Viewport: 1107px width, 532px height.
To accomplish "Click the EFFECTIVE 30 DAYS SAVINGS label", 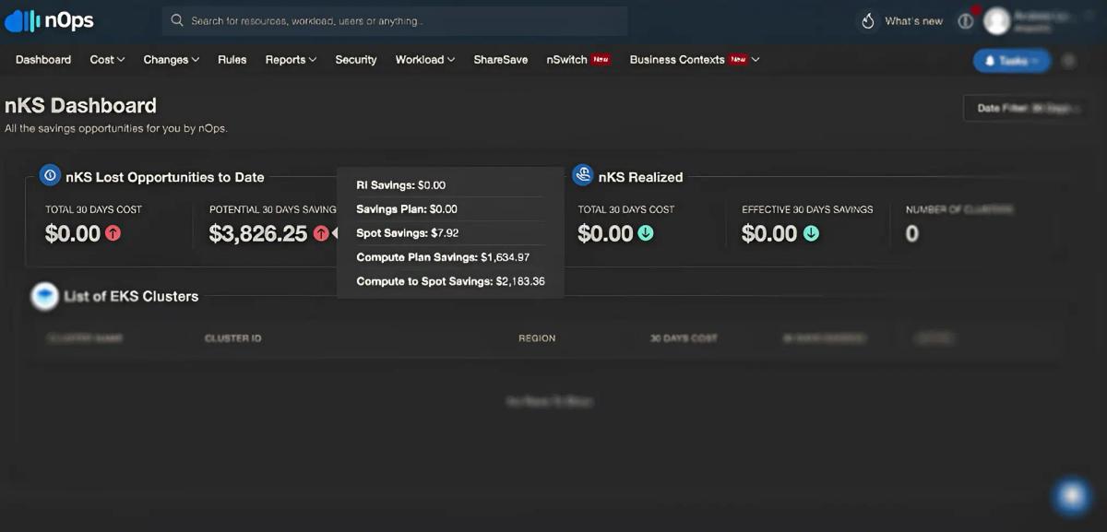I will [x=807, y=209].
